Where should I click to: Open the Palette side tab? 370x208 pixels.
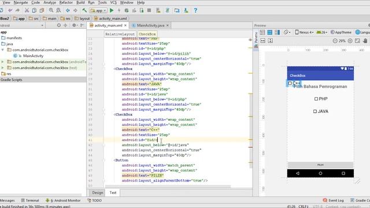point(256,39)
